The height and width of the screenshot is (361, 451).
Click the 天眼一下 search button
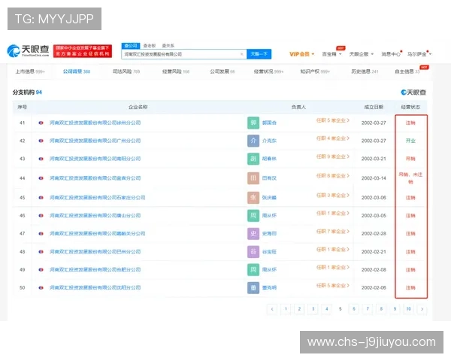pos(259,54)
